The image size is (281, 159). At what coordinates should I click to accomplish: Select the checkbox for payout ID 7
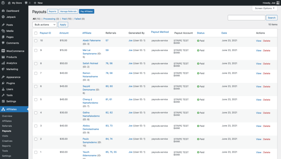click(36, 73)
